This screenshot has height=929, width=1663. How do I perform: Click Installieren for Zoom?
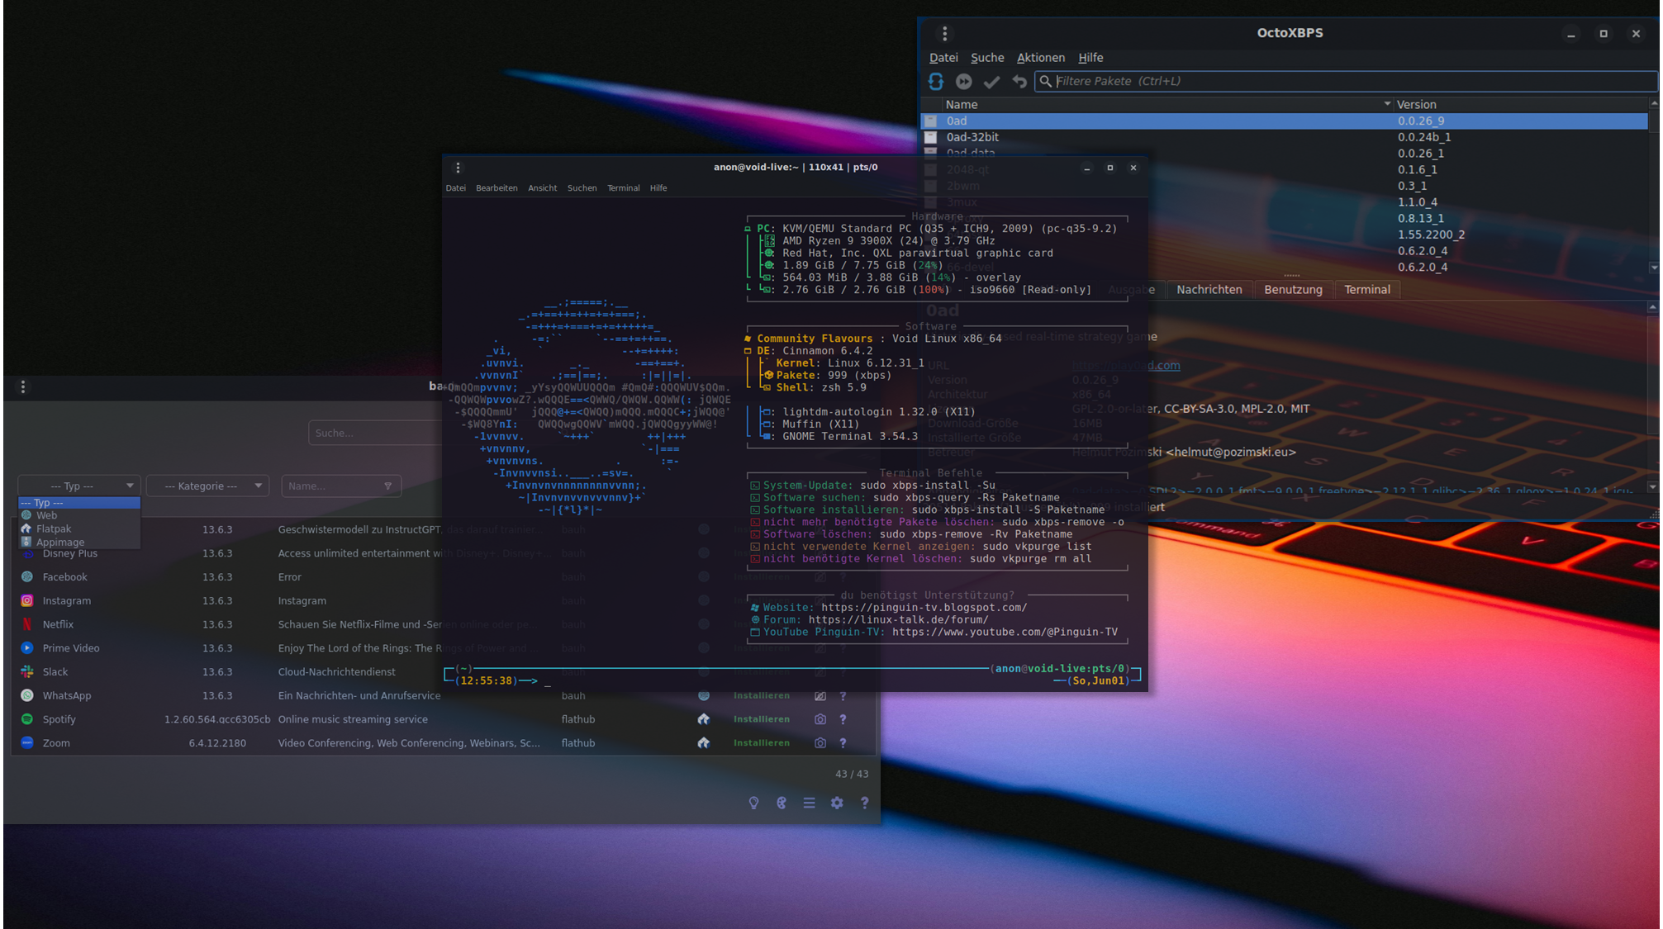(761, 743)
